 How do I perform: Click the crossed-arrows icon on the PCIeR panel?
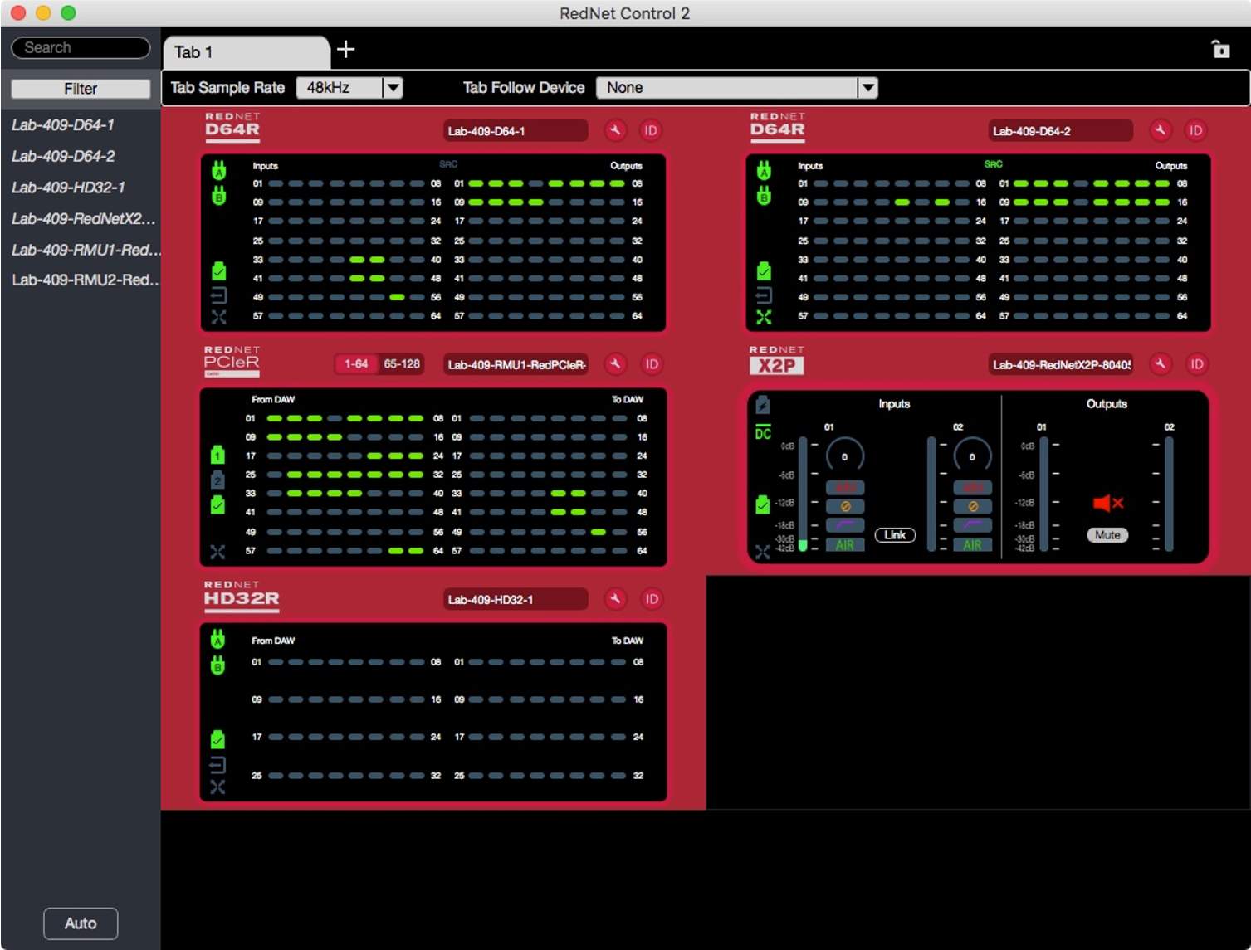[218, 552]
